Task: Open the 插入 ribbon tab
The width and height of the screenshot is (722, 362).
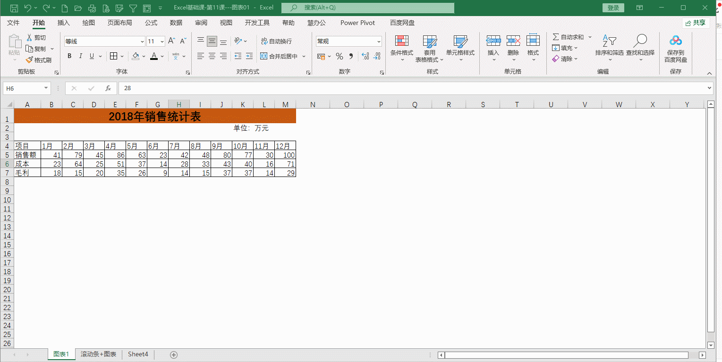Action: tap(63, 23)
